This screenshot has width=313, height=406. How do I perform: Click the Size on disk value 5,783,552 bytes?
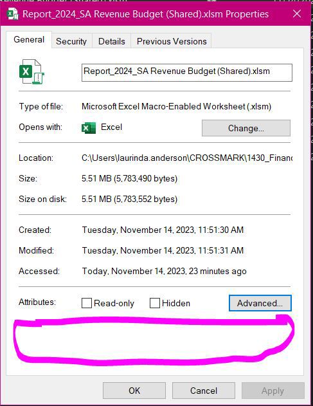pos(129,199)
